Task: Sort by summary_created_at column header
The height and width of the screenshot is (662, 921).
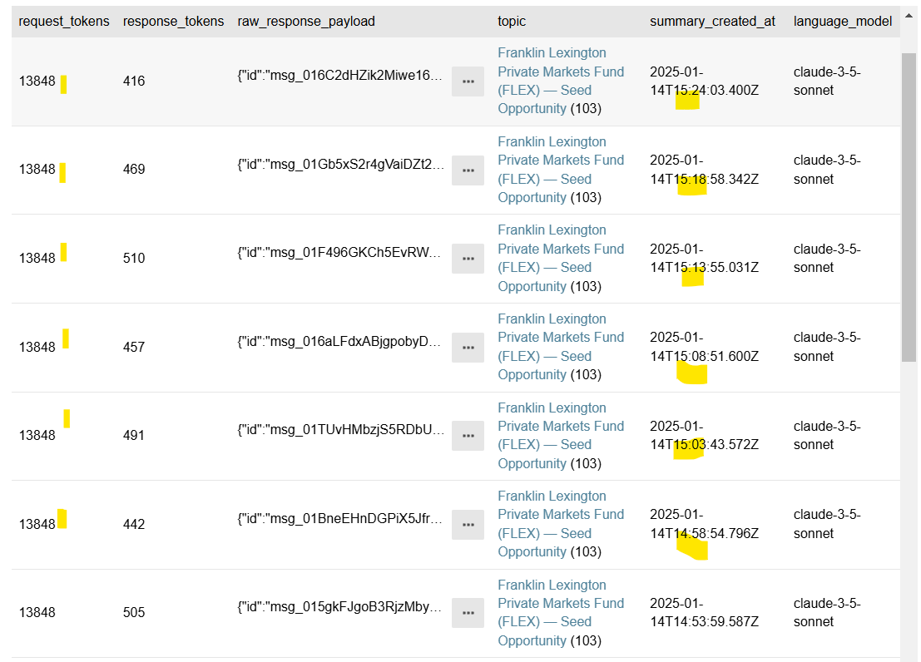Action: pos(712,21)
